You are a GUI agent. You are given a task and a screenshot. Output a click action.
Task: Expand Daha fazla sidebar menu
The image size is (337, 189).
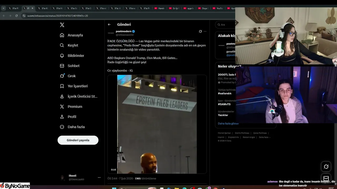72,127
